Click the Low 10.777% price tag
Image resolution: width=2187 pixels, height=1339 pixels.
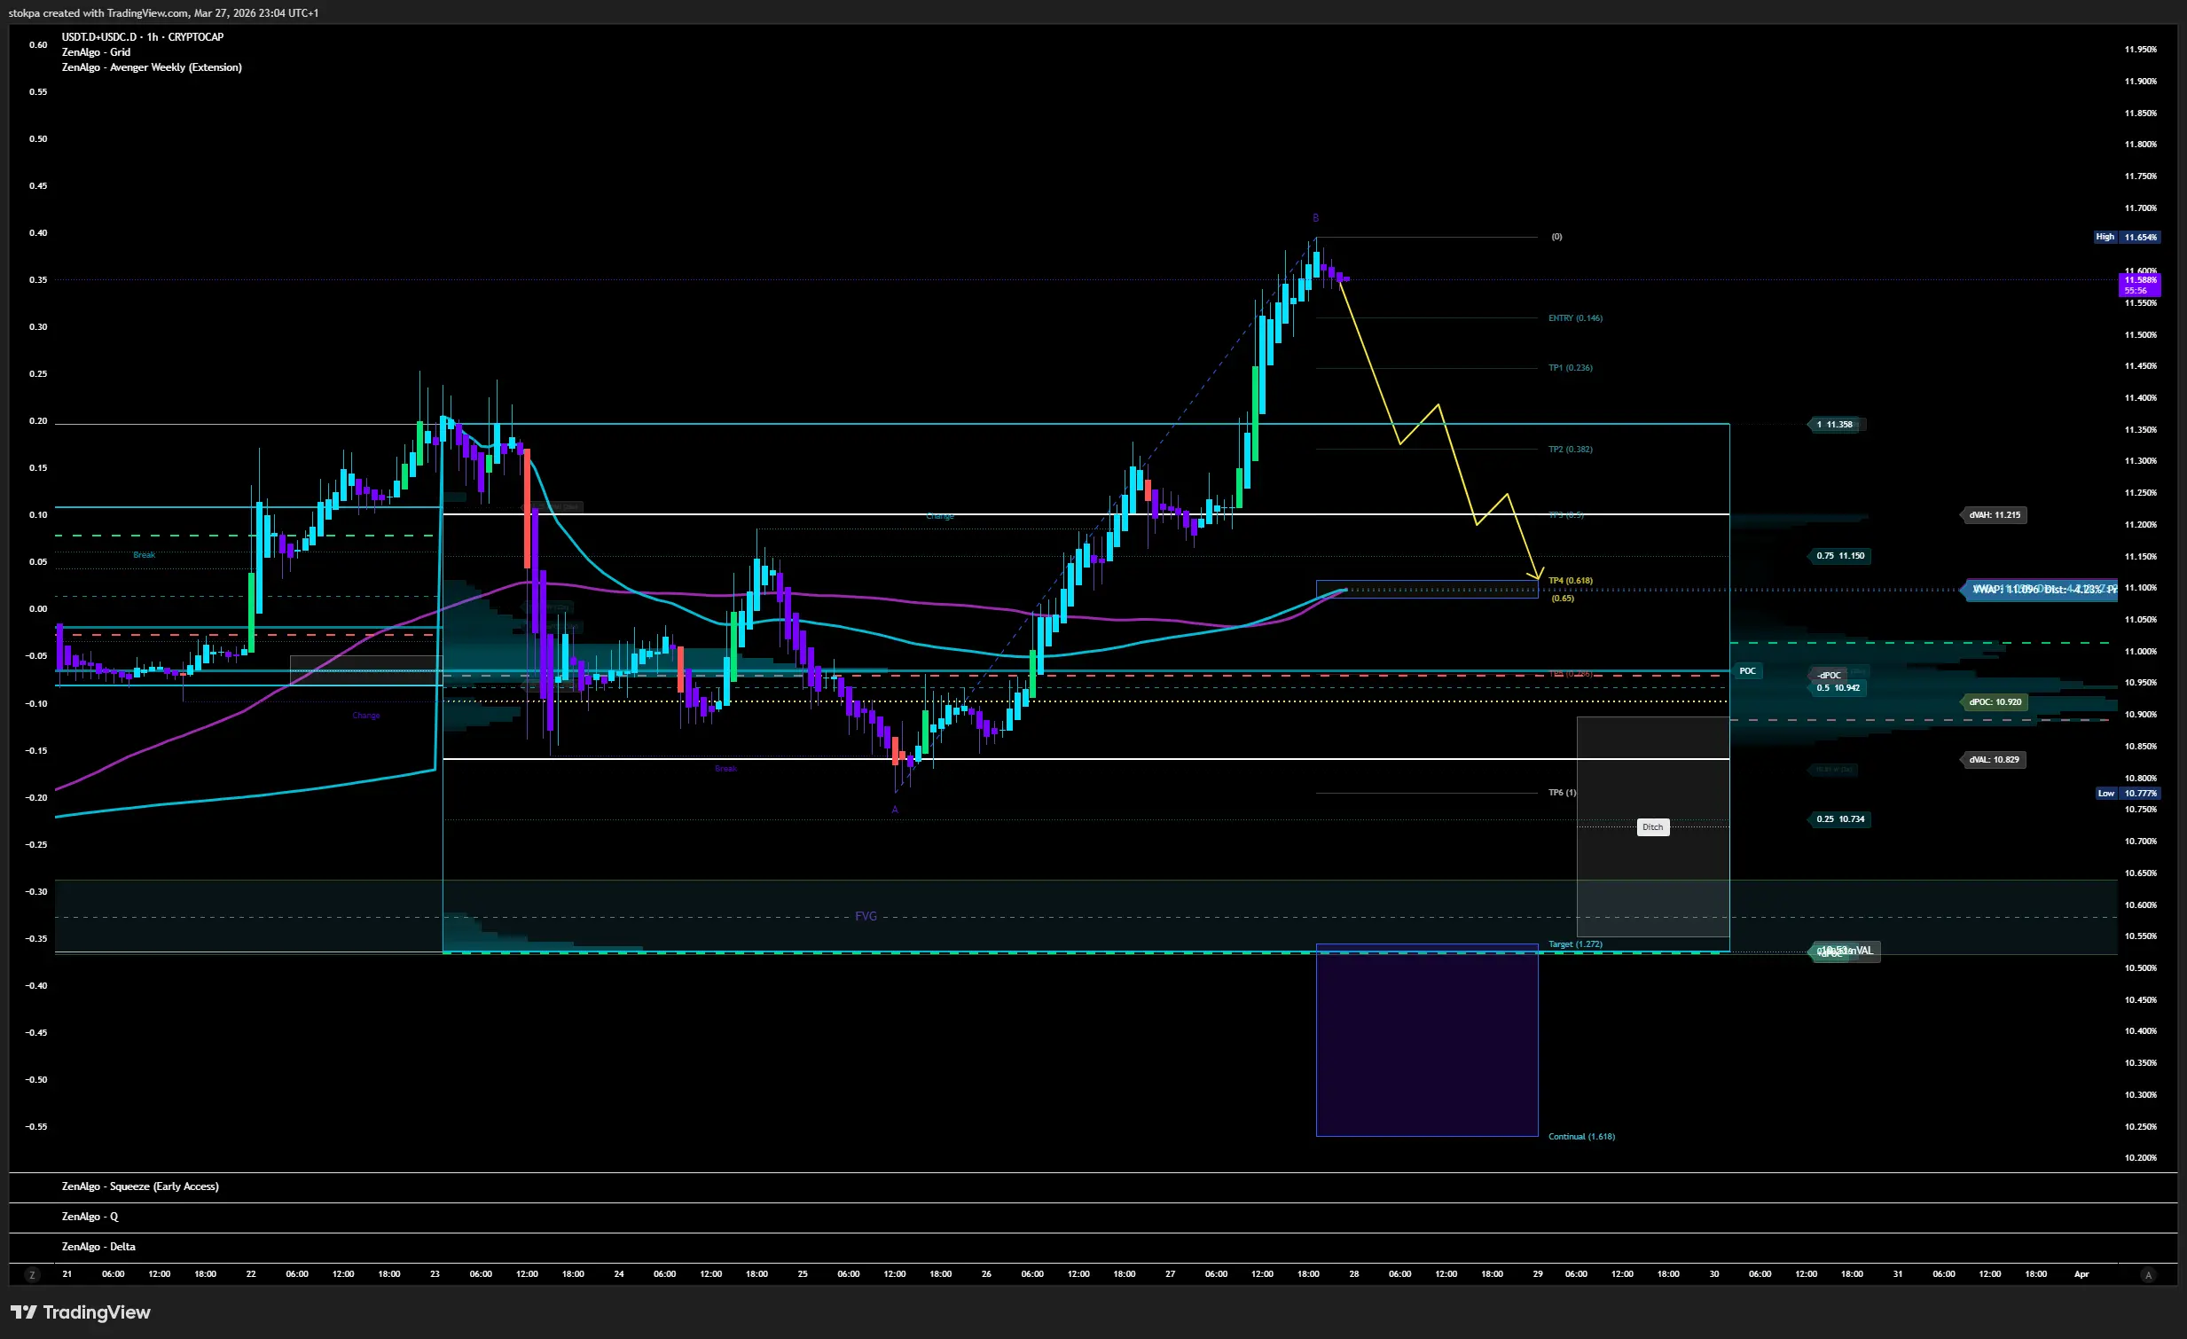[2128, 794]
